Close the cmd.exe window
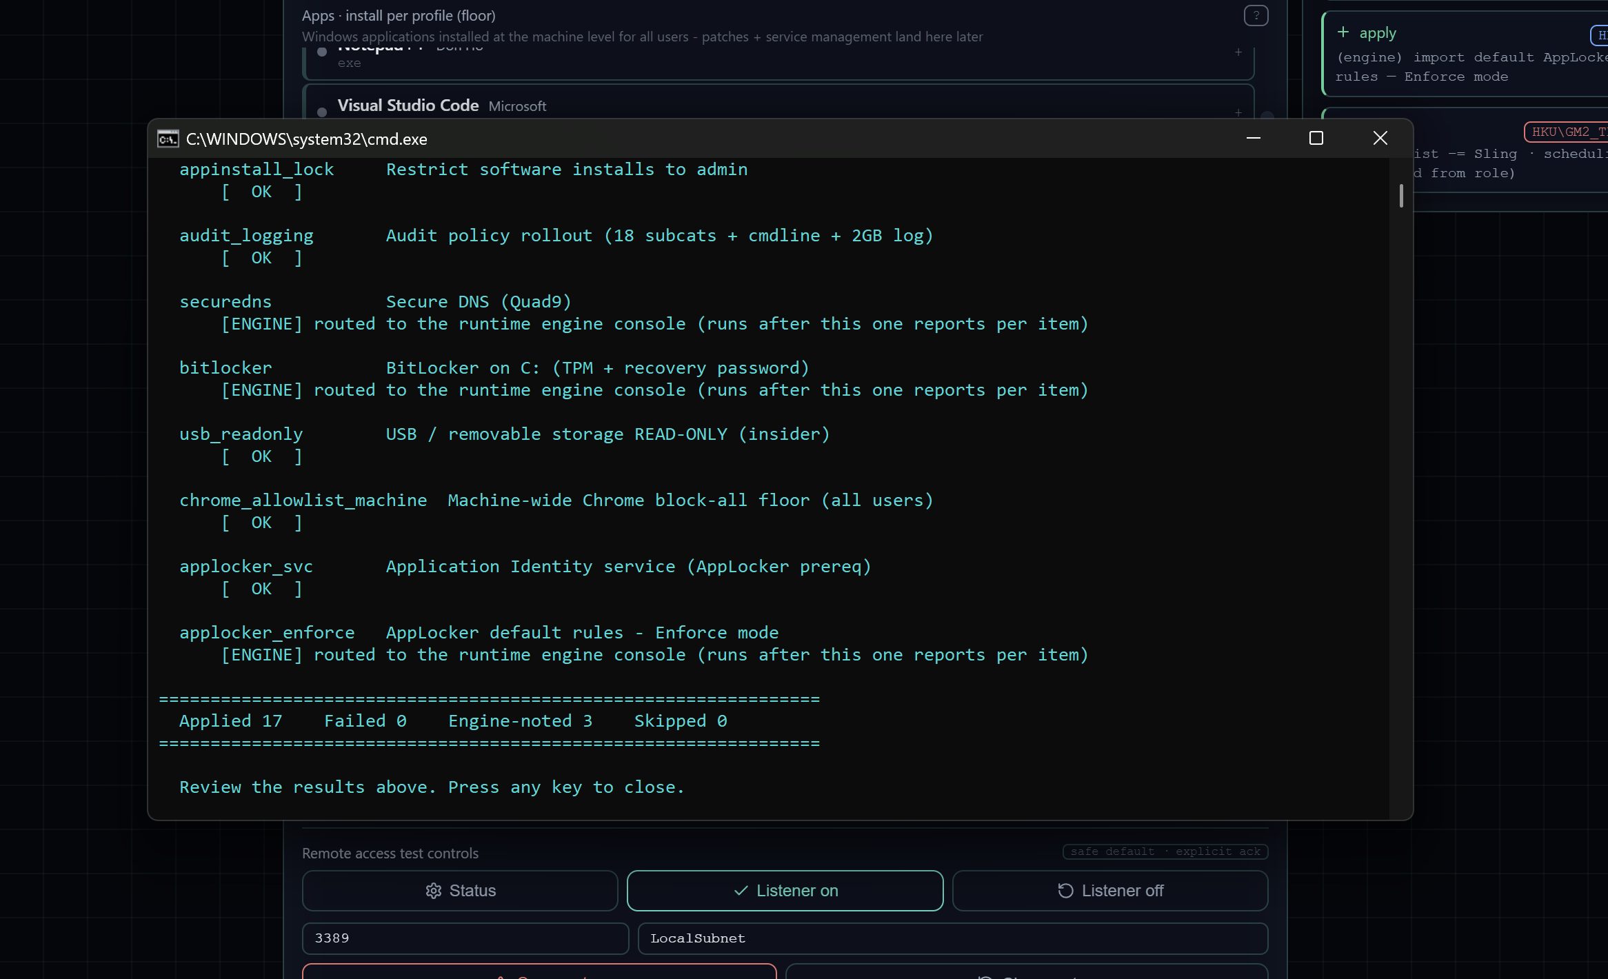This screenshot has height=979, width=1608. coord(1380,138)
